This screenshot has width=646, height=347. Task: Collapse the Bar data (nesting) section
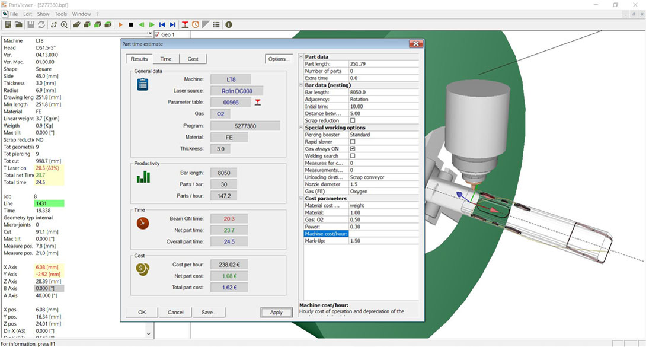[300, 85]
